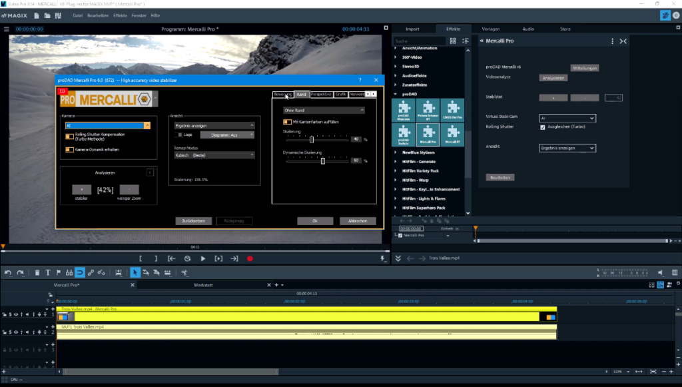Click Ok in the Mercalli dialog
Image resolution: width=682 pixels, height=387 pixels.
[x=315, y=221]
